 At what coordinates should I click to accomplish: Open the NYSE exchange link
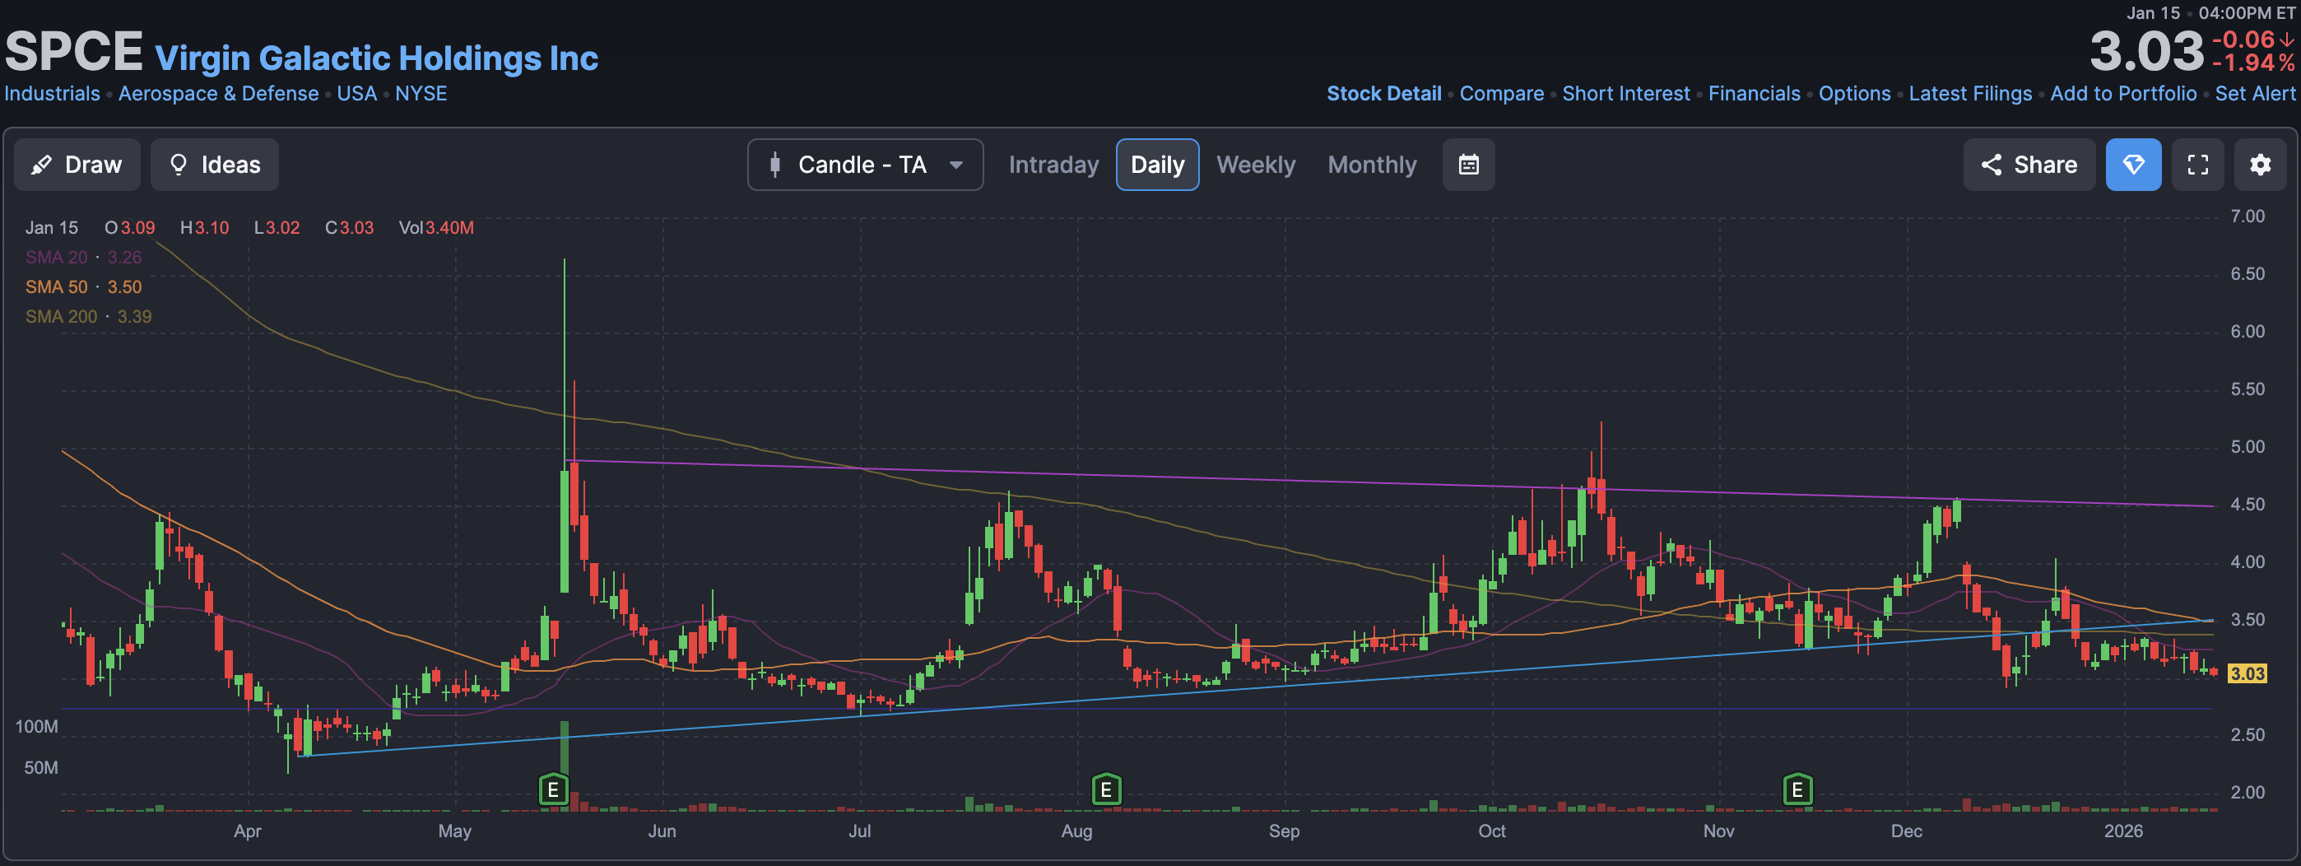[x=421, y=94]
